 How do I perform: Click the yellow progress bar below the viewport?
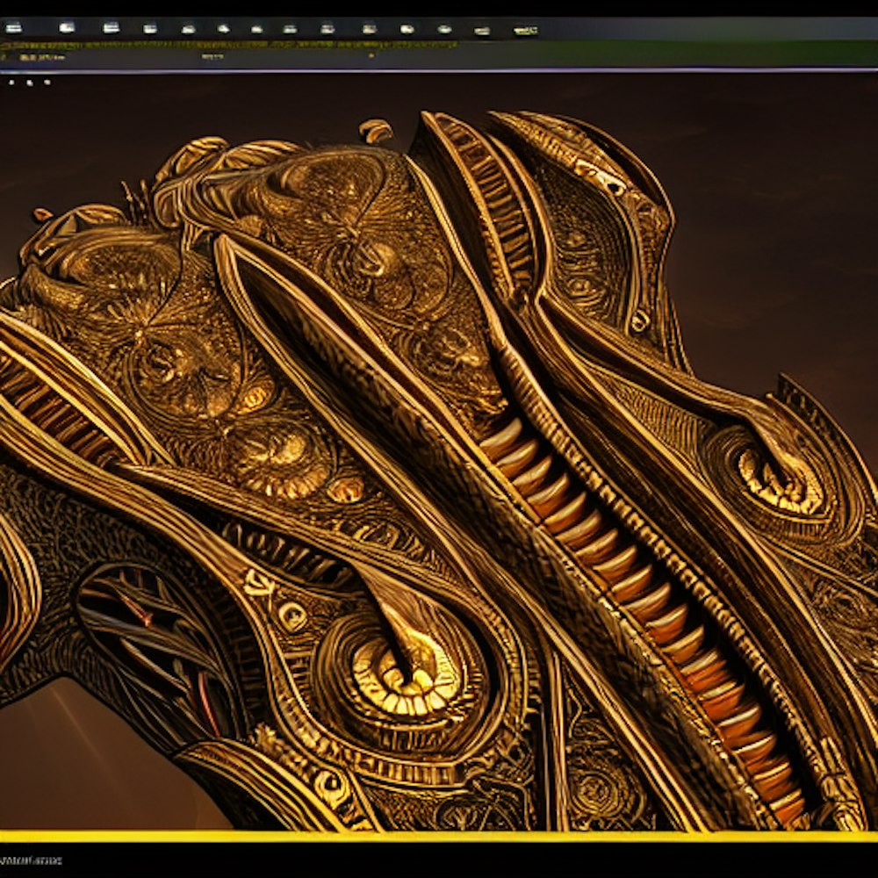point(439,836)
